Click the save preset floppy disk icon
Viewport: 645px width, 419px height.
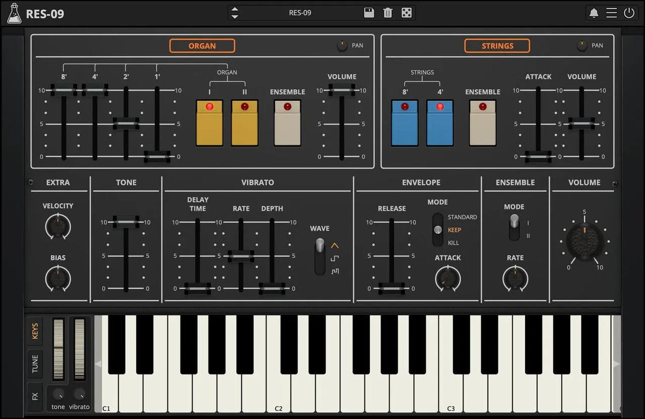click(x=369, y=12)
